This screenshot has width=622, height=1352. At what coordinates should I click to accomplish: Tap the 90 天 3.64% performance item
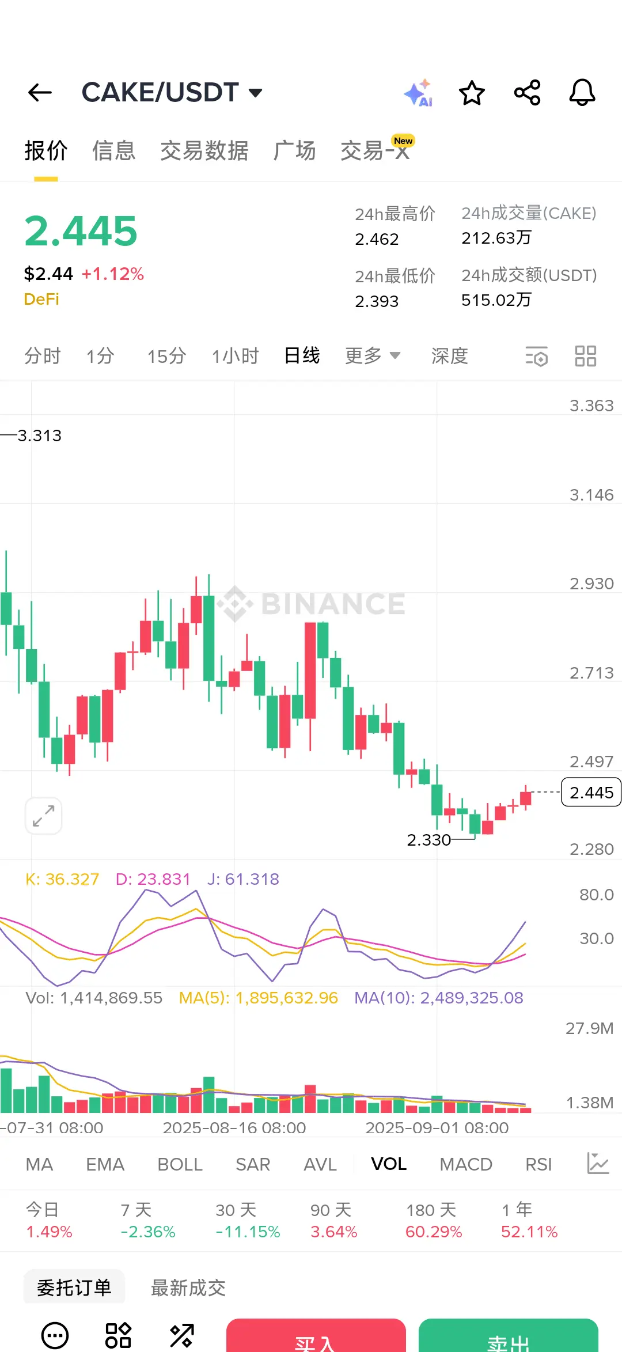point(334,1221)
